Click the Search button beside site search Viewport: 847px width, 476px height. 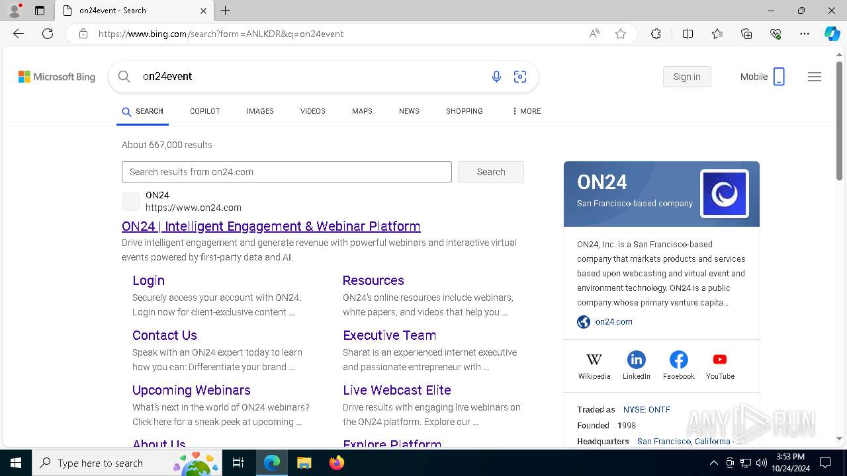point(491,172)
